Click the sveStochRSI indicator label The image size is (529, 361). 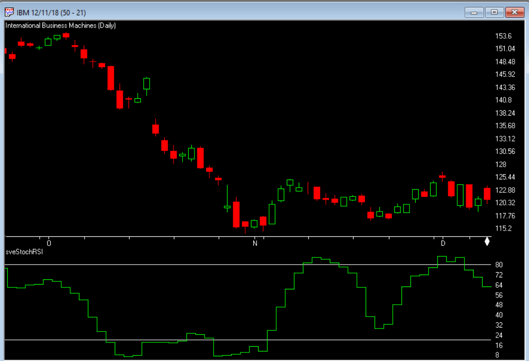24,252
